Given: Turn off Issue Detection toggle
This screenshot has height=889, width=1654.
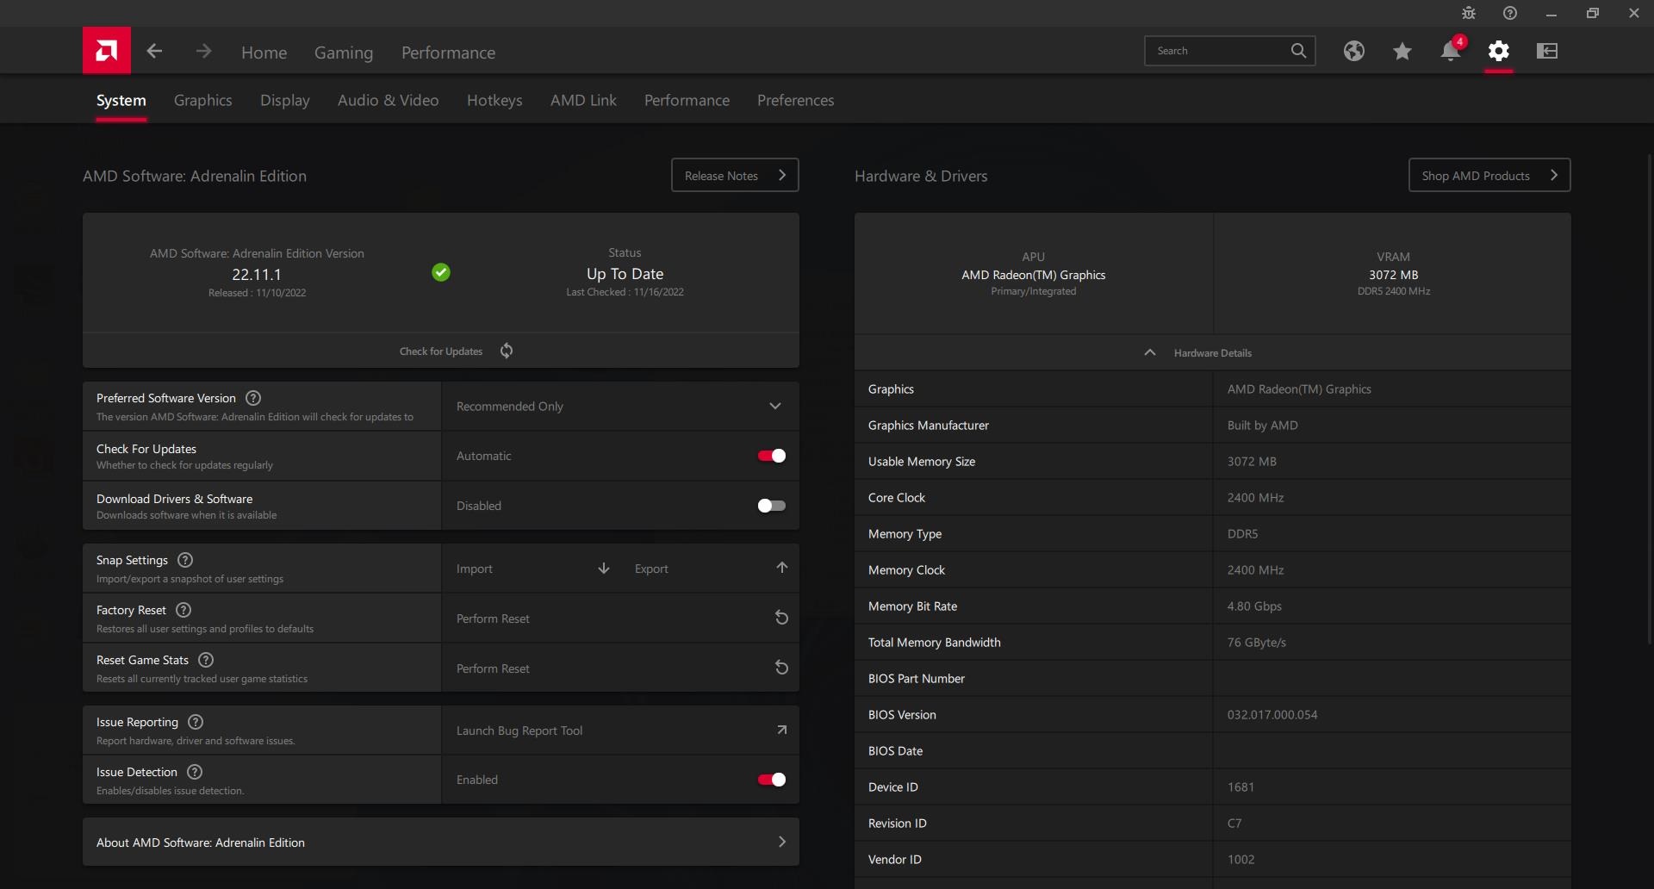Looking at the screenshot, I should click(x=772, y=780).
